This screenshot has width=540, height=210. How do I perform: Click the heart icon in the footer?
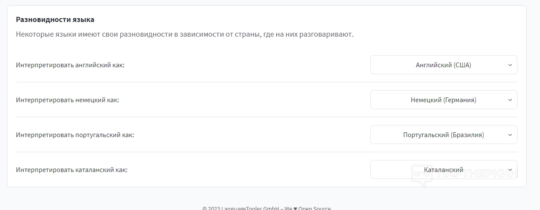click(x=295, y=208)
